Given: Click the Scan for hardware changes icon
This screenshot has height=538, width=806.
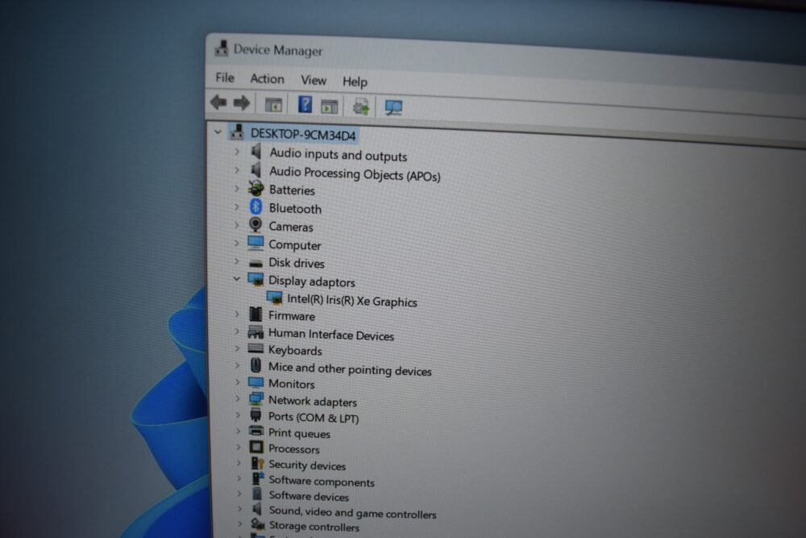Looking at the screenshot, I should [394, 107].
